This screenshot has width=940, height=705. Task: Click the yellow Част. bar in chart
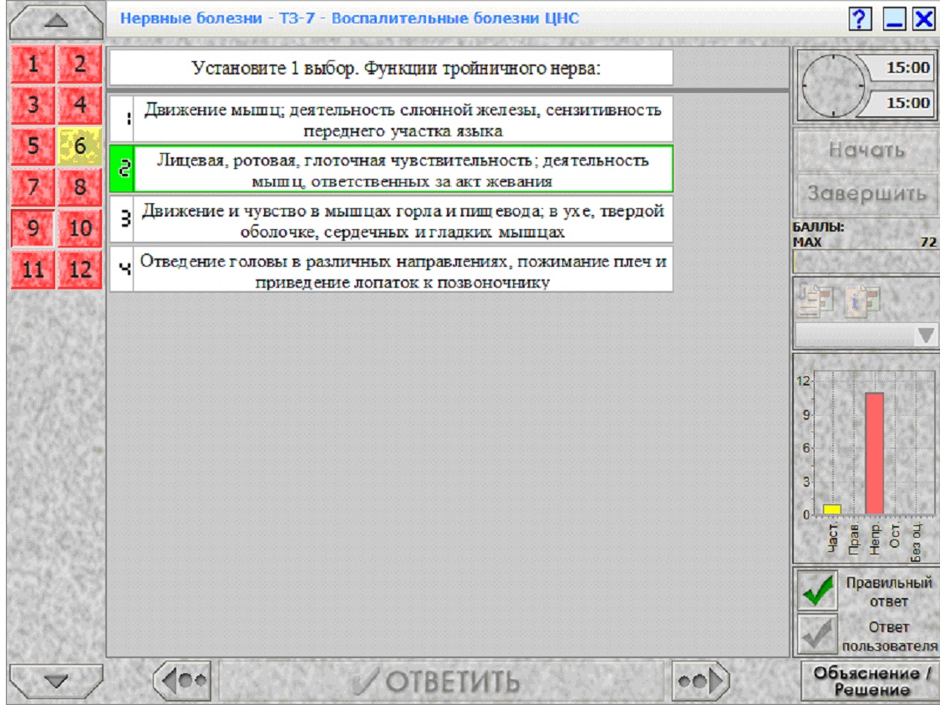point(832,509)
